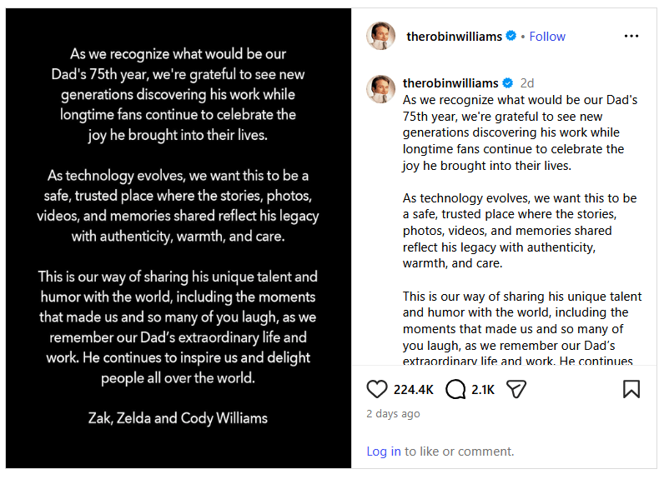Open the three-dot more options menu

(x=631, y=37)
